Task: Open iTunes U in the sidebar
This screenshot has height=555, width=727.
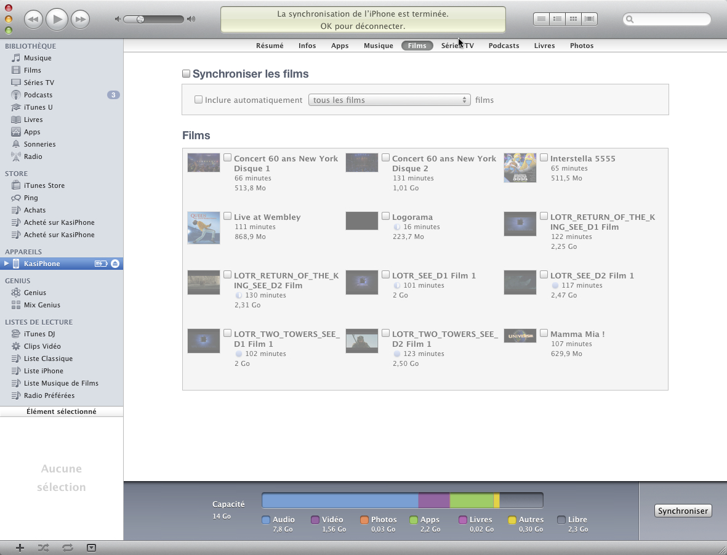Action: pyautogui.click(x=38, y=107)
